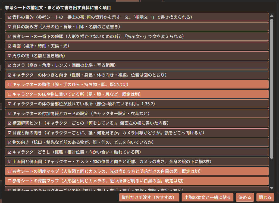Click the scrollbar up arrow
Screen dimensions: 279x203
coord(271,16)
